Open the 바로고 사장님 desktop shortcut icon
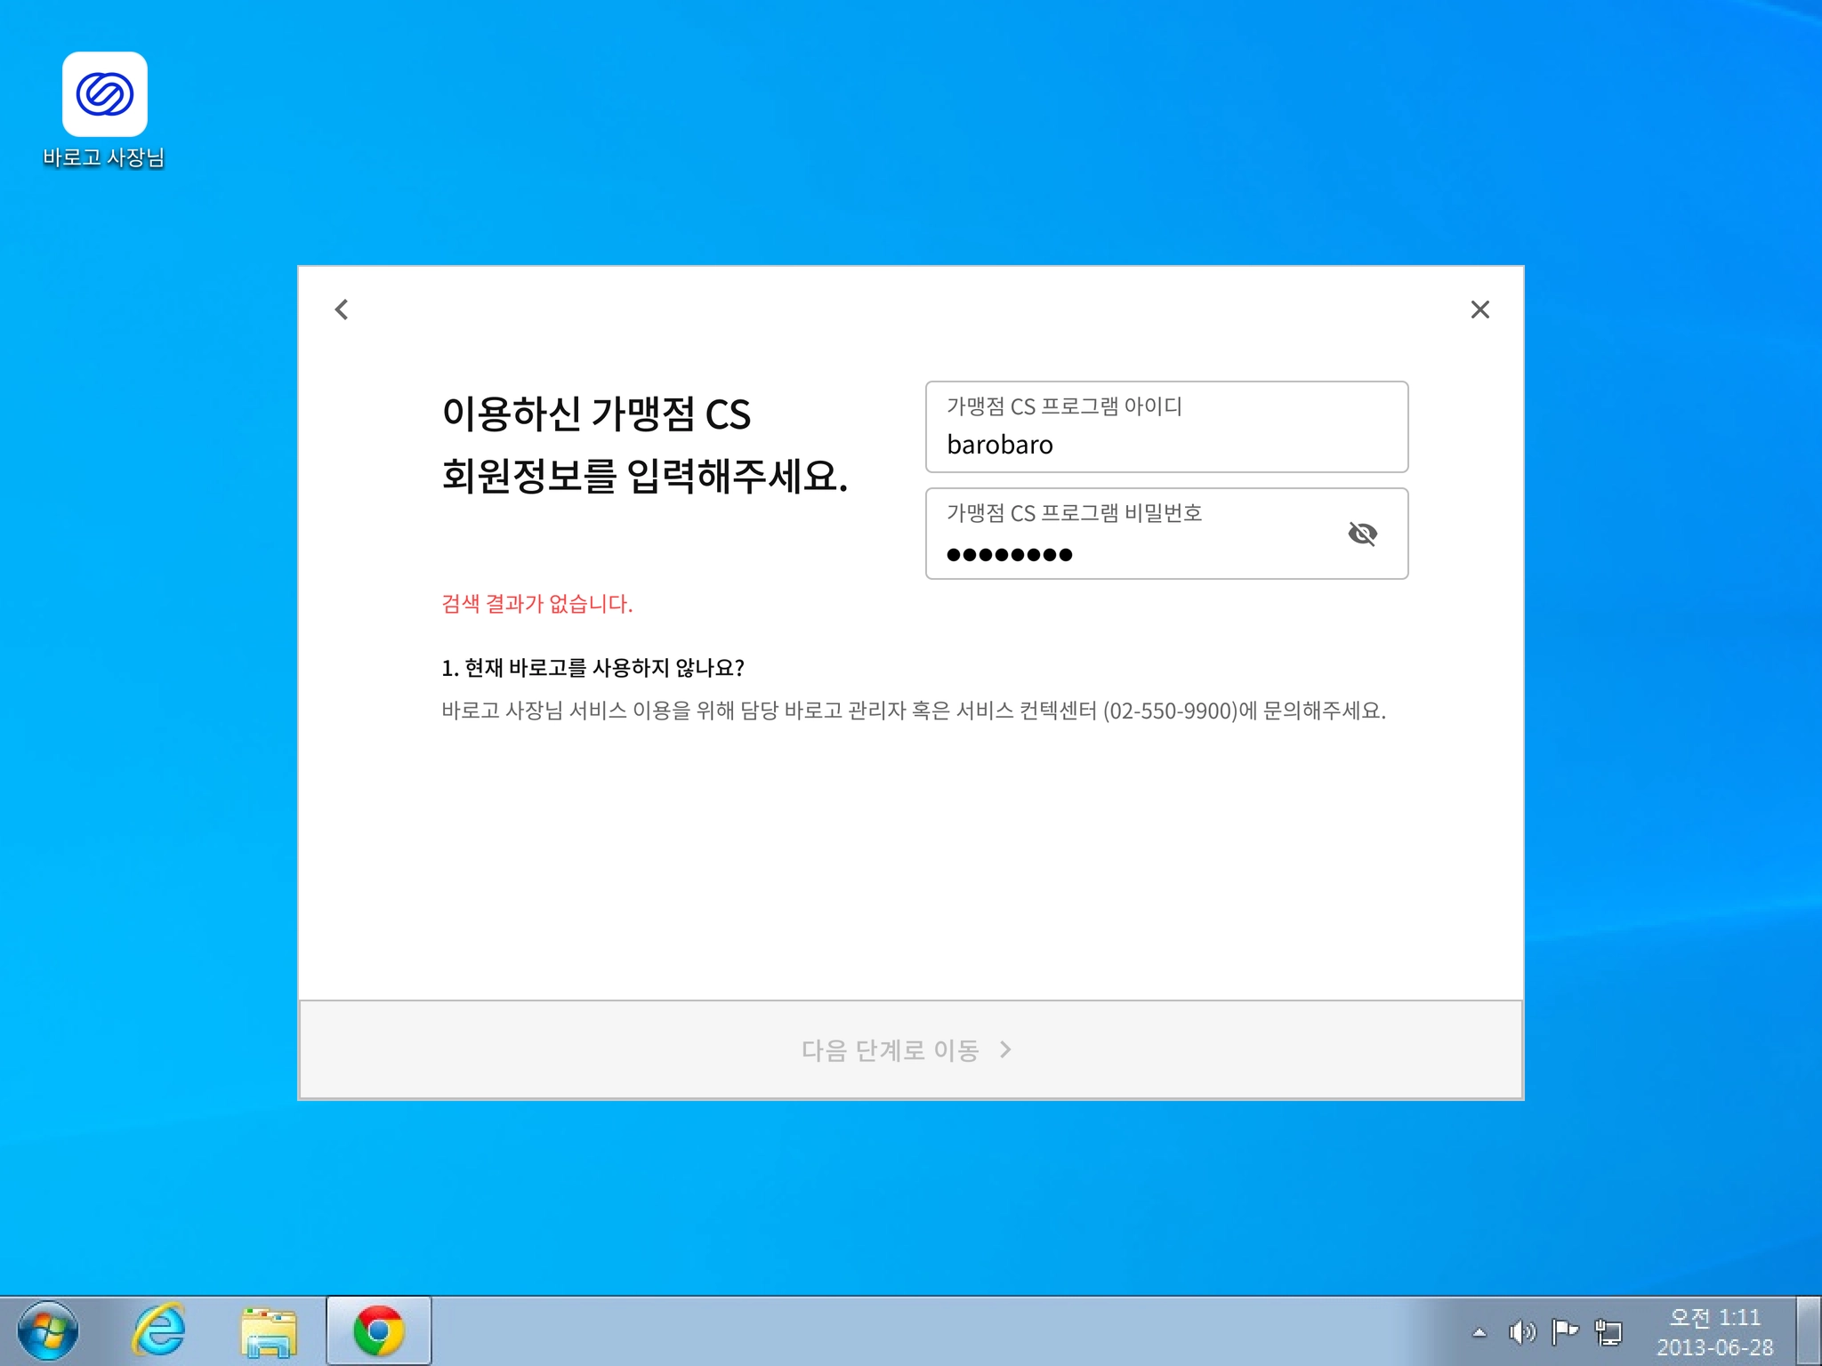The height and width of the screenshot is (1366, 1822). 104,95
